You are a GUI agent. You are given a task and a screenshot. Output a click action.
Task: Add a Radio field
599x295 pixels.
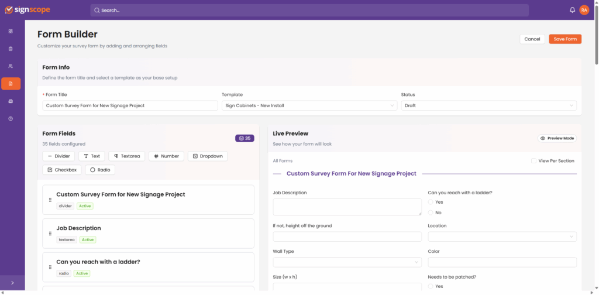(x=100, y=170)
